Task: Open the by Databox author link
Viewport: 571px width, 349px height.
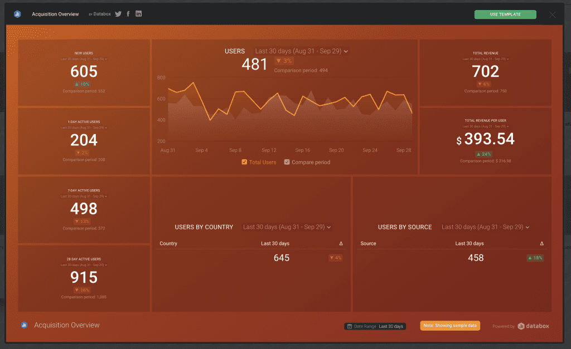Action: (x=100, y=14)
